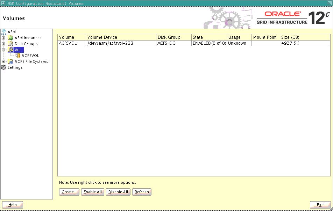Select ACFSVOL in the navigation tree
Screen dimensions: 333x211
[x=30, y=56]
